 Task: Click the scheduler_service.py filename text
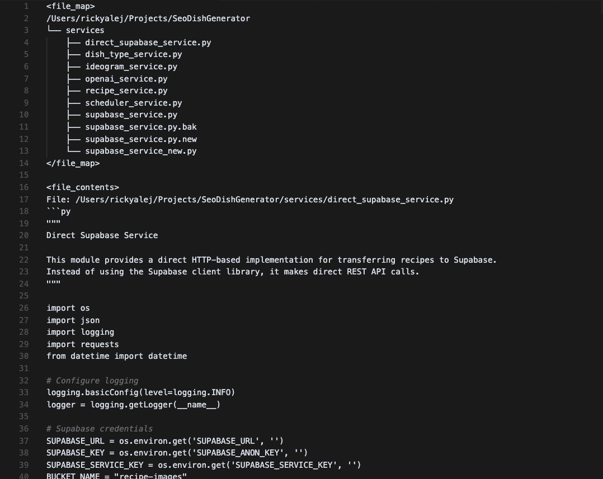point(133,103)
